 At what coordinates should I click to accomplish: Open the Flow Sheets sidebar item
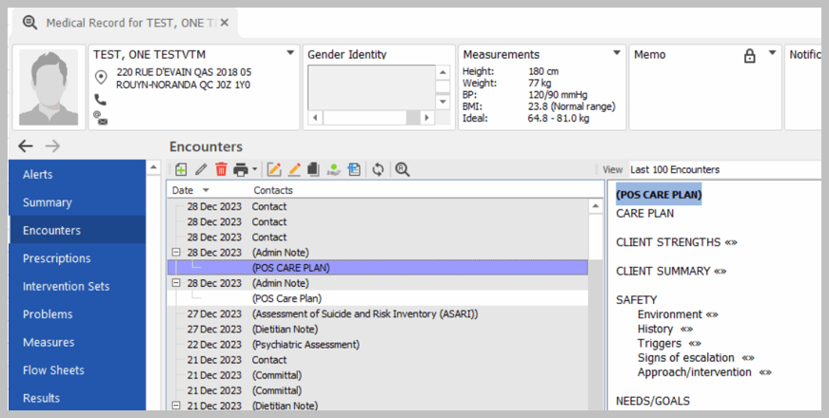tap(53, 370)
